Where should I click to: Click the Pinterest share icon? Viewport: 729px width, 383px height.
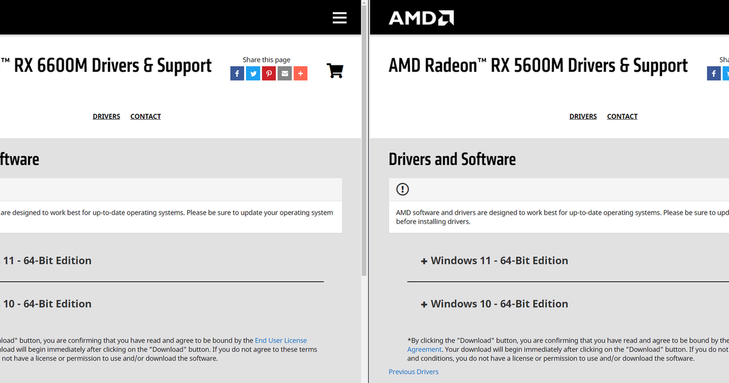(x=269, y=74)
